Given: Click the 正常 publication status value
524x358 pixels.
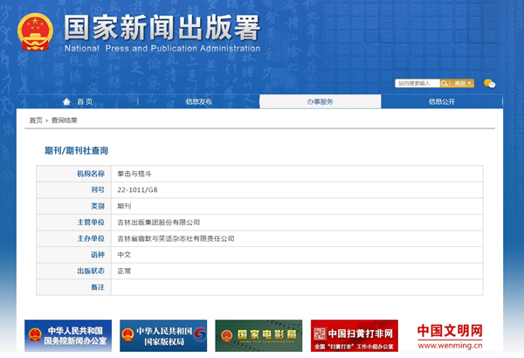Looking at the screenshot, I should 124,271.
